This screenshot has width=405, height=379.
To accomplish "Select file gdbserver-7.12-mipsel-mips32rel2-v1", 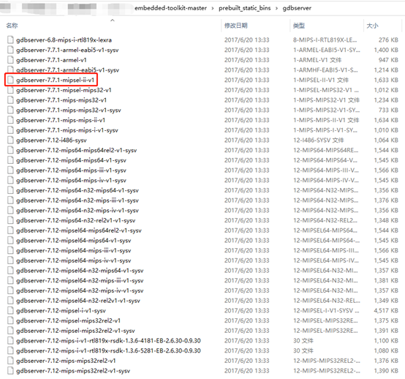I will click(68, 320).
